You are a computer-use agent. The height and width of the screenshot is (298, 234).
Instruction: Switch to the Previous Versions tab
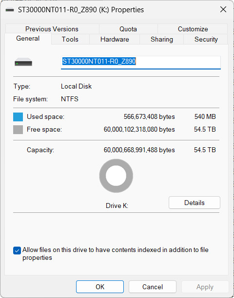point(52,29)
